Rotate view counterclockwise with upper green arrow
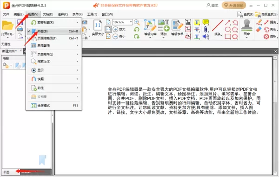Viewport: 279px width, 177px height. (x=136, y=29)
